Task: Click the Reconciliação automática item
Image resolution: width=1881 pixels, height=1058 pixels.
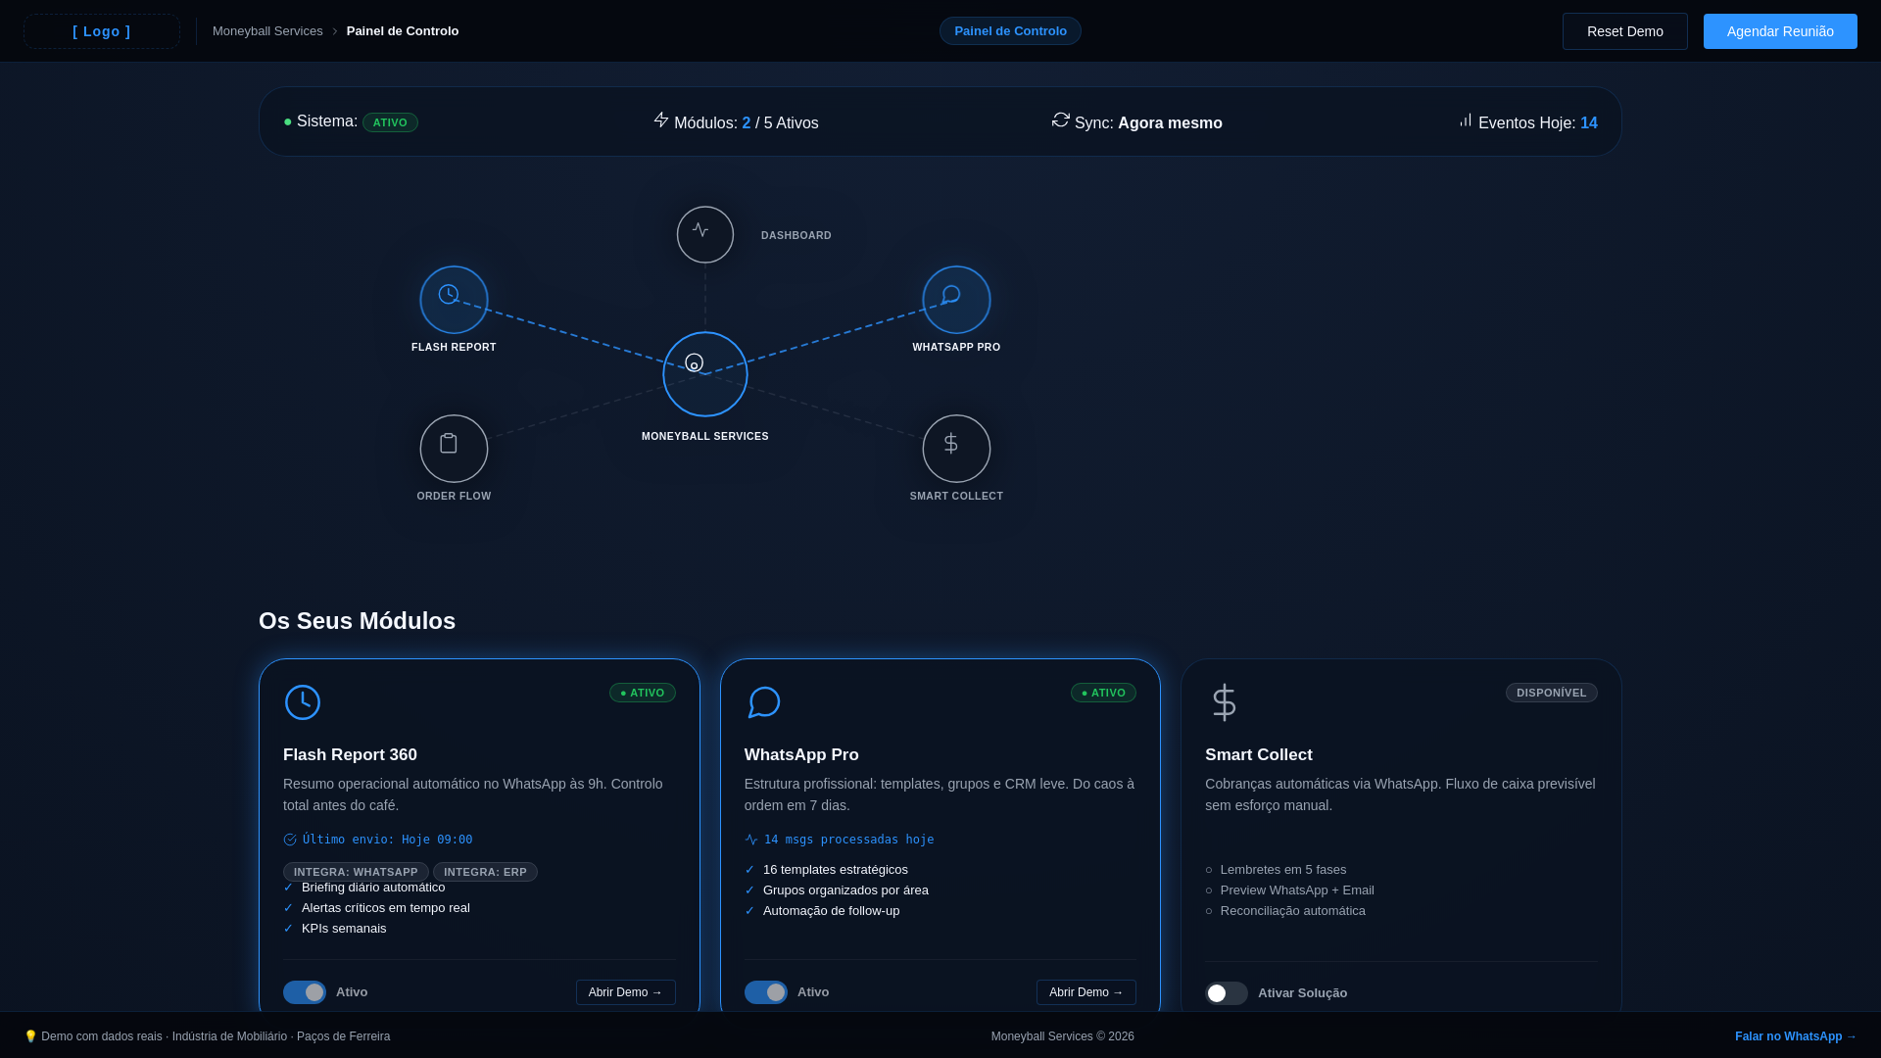Action: click(x=1293, y=911)
